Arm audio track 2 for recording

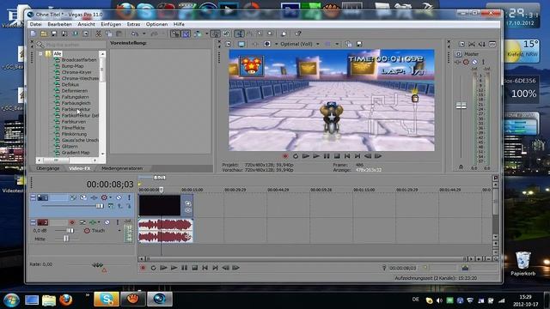pos(72,222)
